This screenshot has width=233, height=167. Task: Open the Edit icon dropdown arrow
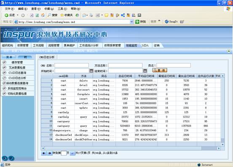tap(102, 15)
